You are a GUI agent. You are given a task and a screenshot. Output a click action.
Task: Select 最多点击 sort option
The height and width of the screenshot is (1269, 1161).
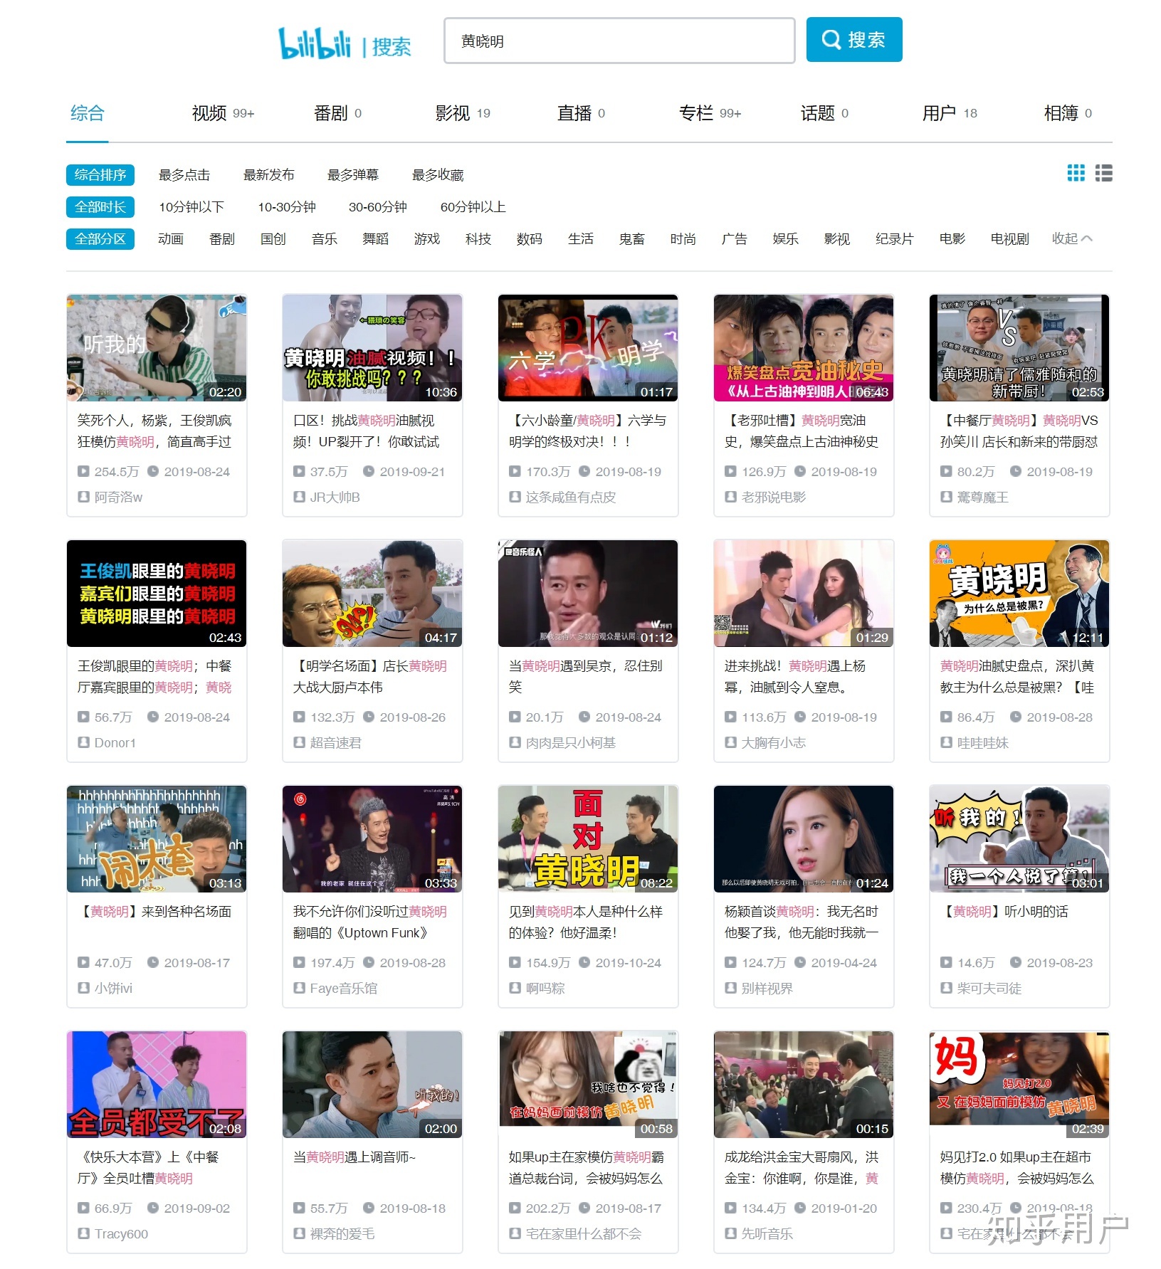pyautogui.click(x=184, y=175)
